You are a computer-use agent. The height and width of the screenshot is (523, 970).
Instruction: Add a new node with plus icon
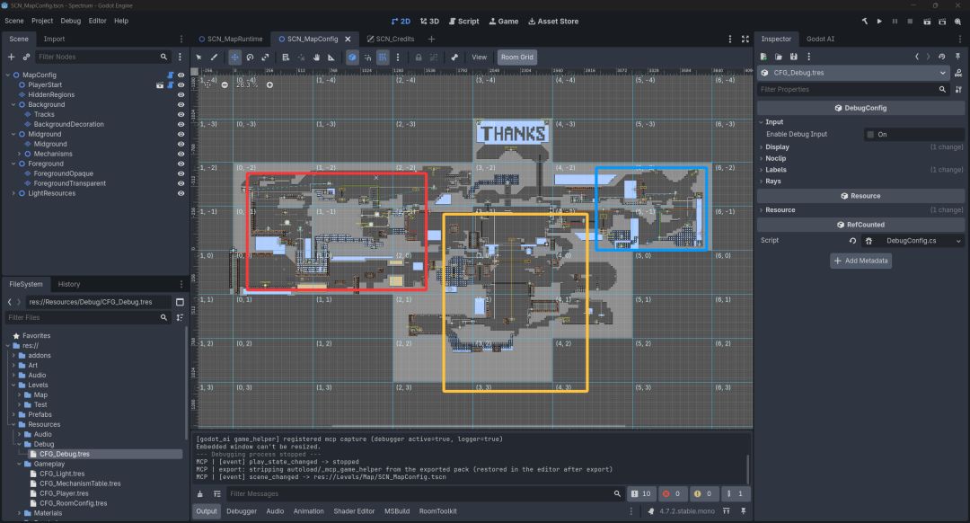11,57
